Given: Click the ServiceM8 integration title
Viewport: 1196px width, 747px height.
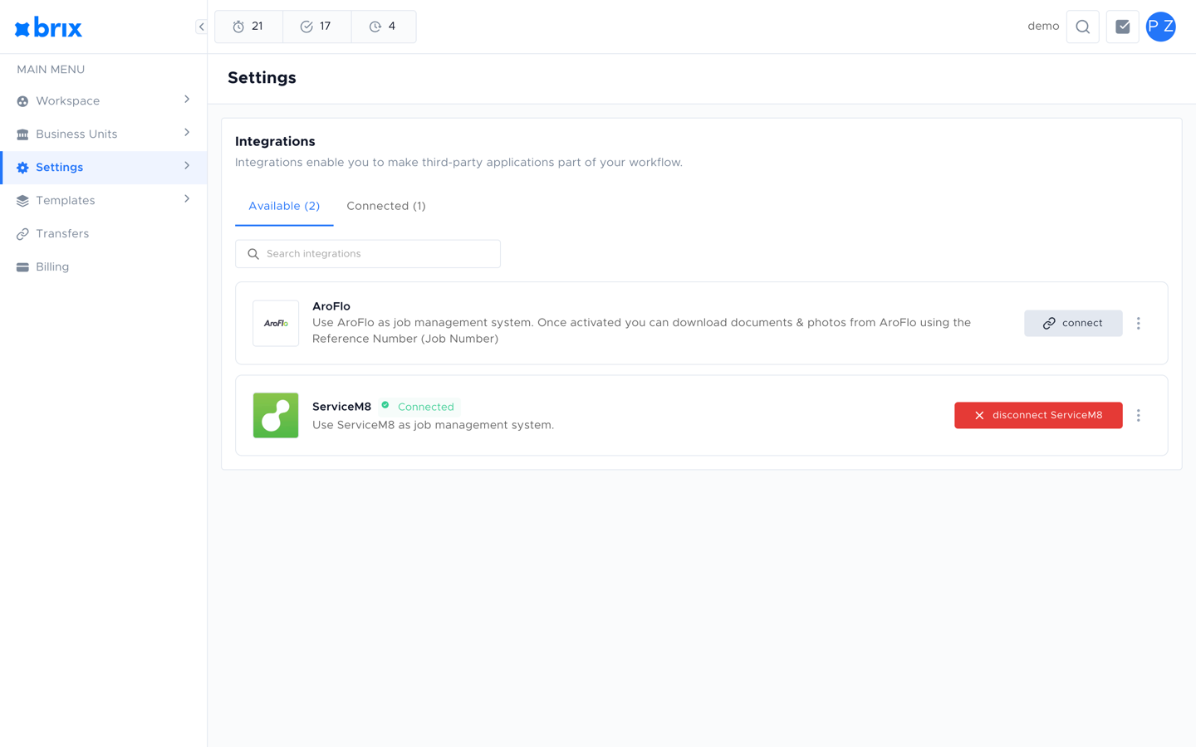Looking at the screenshot, I should 341,407.
